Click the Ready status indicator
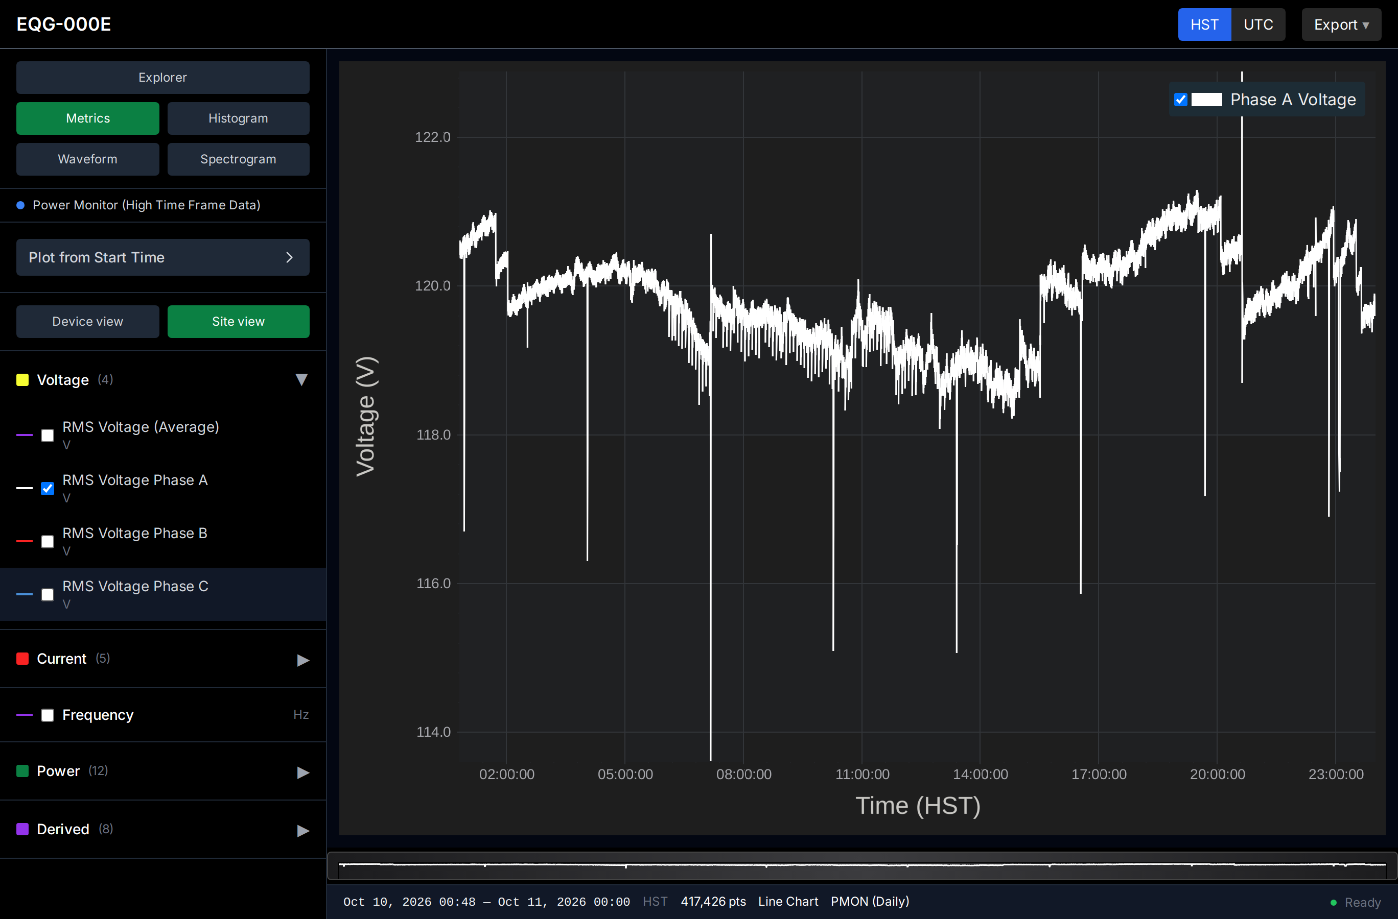The height and width of the screenshot is (919, 1398). point(1356,902)
